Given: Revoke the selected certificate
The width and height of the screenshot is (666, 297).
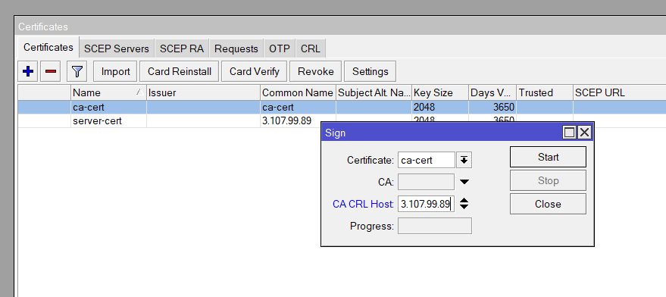Looking at the screenshot, I should point(316,71).
